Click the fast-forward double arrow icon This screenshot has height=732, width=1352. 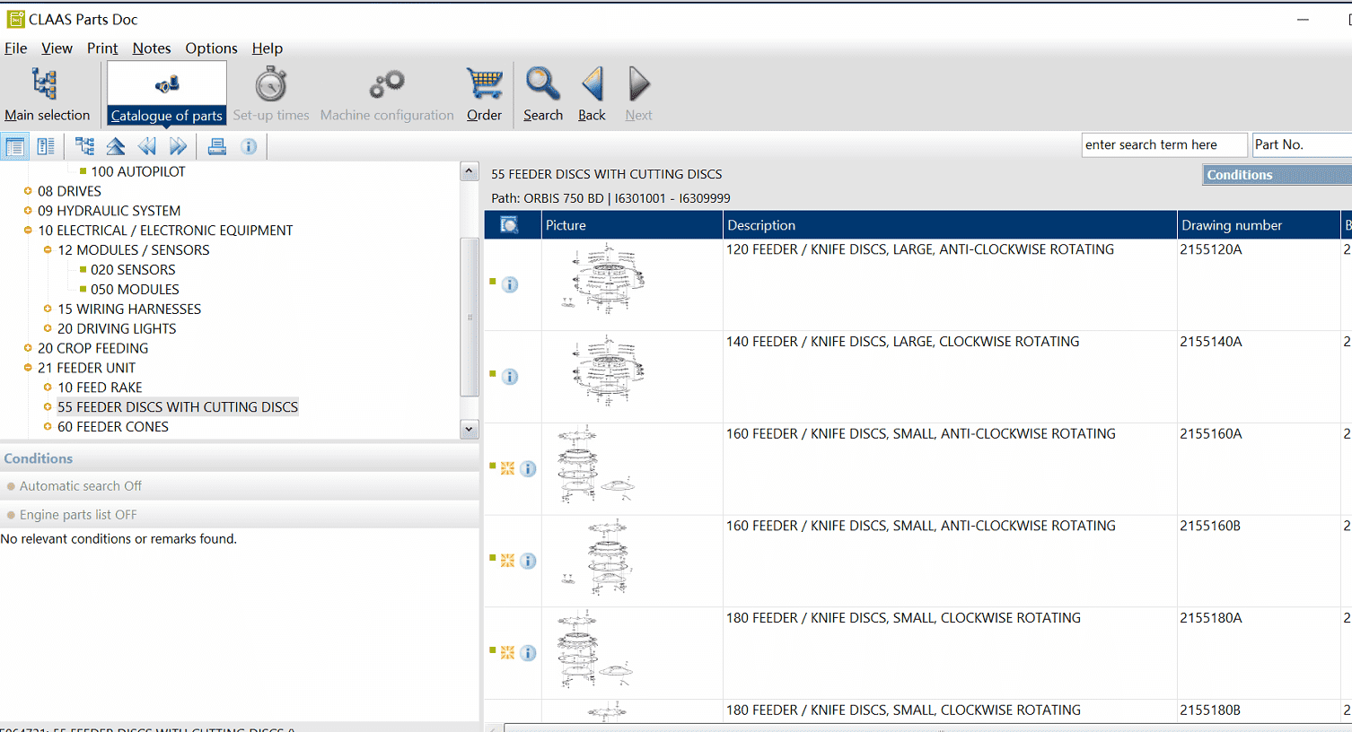pos(179,146)
